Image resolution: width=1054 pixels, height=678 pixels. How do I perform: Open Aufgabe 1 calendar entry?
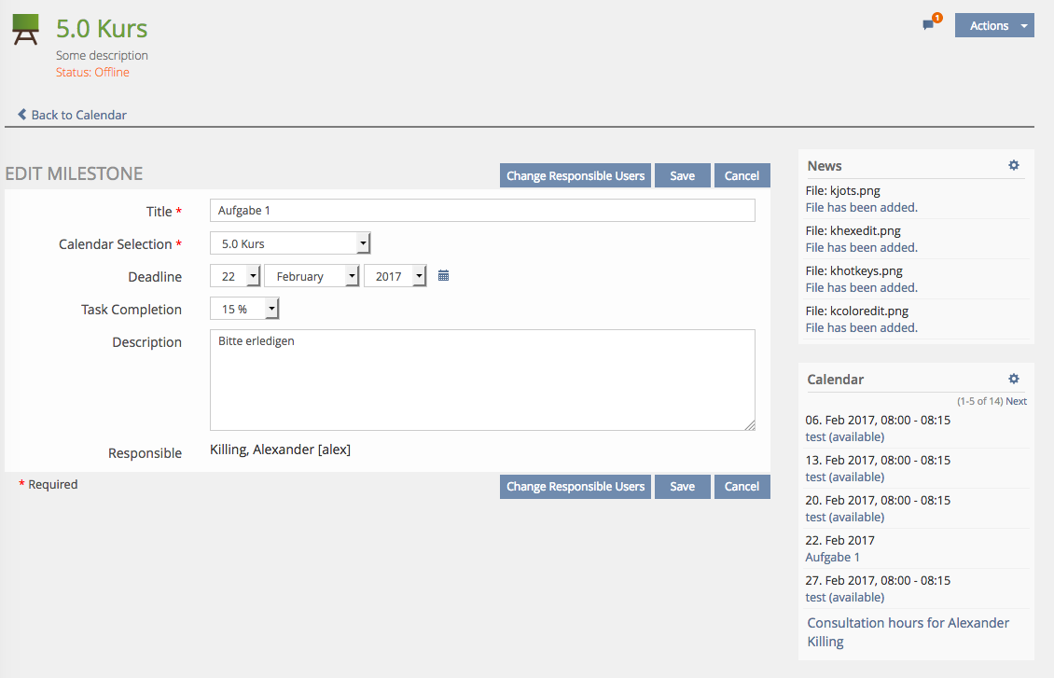832,557
